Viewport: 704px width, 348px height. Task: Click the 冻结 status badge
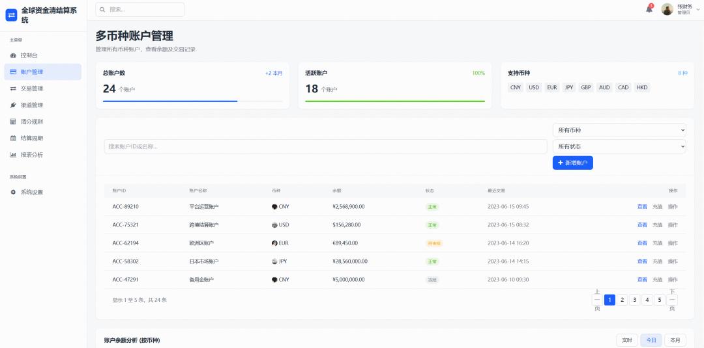coord(432,280)
